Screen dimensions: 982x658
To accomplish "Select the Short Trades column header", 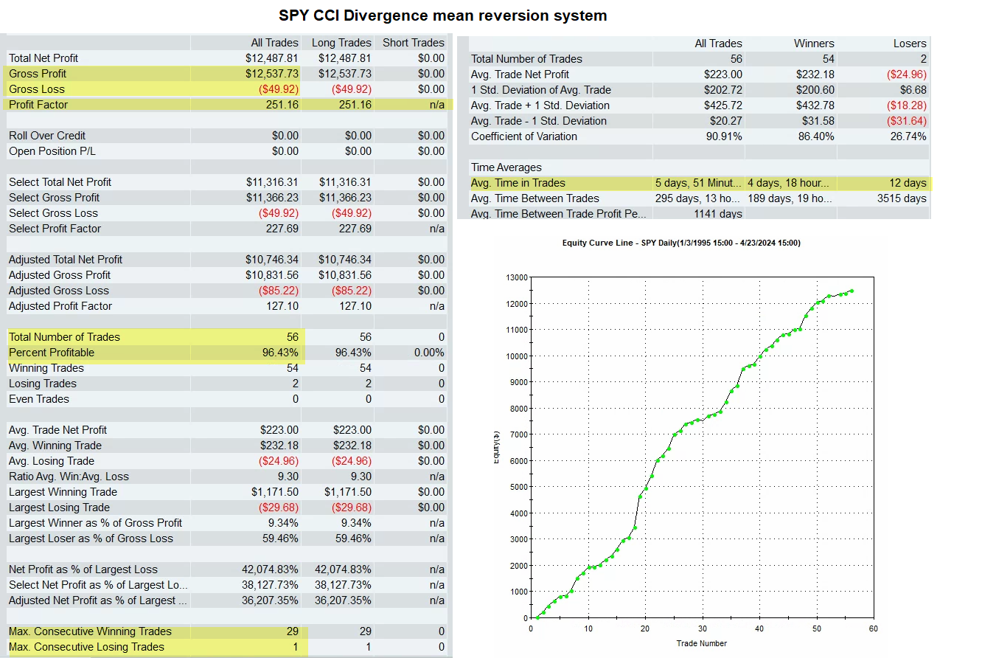I will (413, 43).
